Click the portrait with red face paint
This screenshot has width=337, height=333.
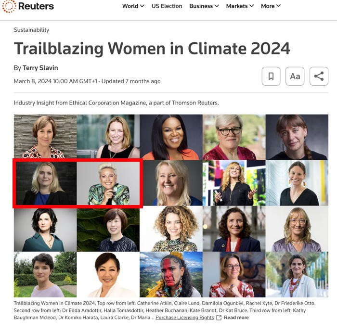[x=171, y=274]
